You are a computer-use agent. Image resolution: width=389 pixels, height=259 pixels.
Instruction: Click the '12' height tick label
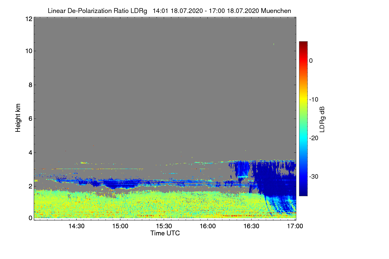[29, 19]
